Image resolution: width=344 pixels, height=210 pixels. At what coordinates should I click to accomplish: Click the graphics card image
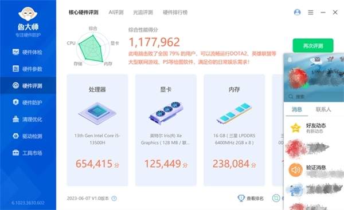click(166, 113)
